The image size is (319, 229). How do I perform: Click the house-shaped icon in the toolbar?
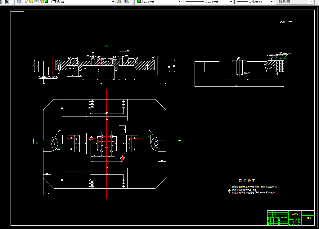coord(6,2)
